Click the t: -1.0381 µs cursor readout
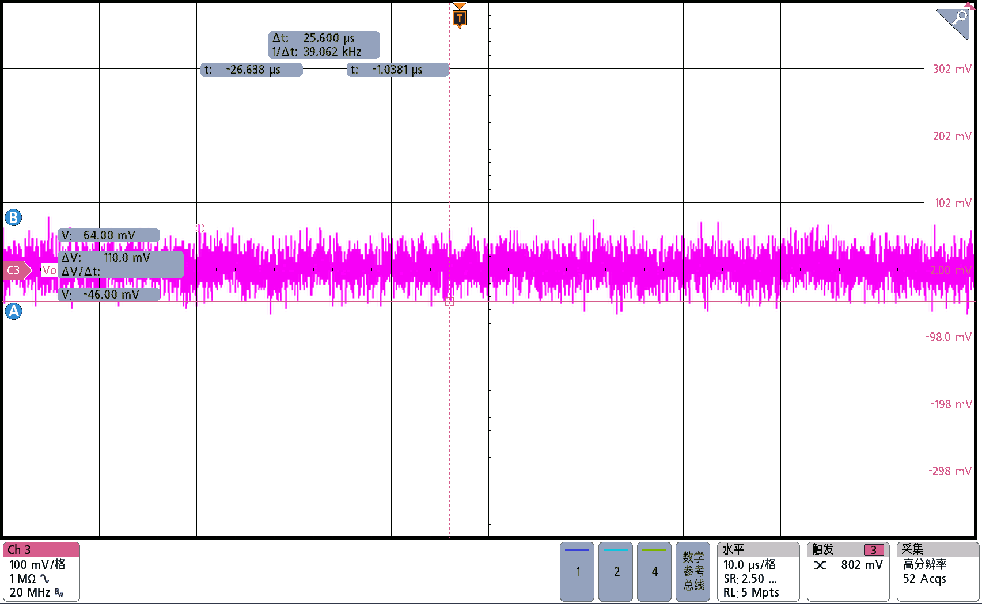Image resolution: width=982 pixels, height=604 pixels. 397,70
